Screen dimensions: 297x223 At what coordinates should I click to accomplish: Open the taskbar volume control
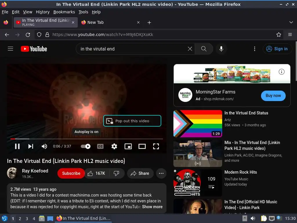253,218
